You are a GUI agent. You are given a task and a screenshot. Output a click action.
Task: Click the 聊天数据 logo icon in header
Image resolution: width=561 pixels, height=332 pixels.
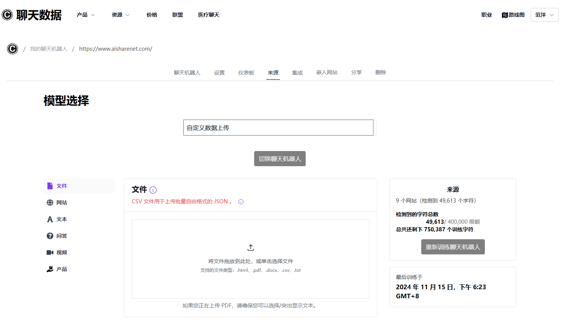(7, 15)
